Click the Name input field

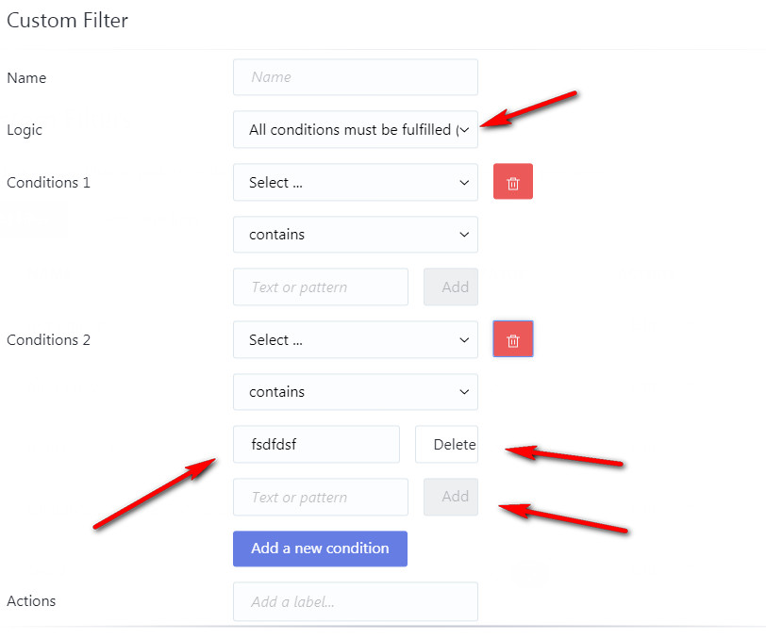(355, 77)
